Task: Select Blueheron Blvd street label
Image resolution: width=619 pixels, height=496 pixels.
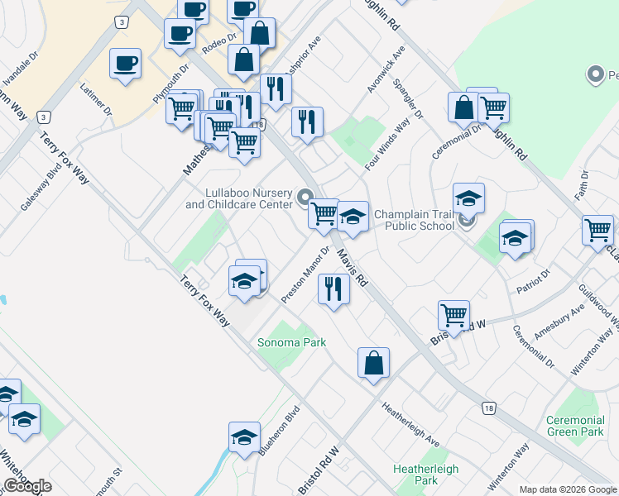Action: pyautogui.click(x=279, y=431)
